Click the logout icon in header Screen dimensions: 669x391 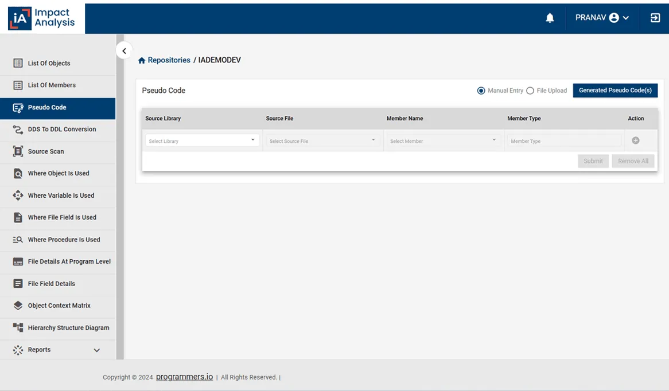click(x=655, y=18)
